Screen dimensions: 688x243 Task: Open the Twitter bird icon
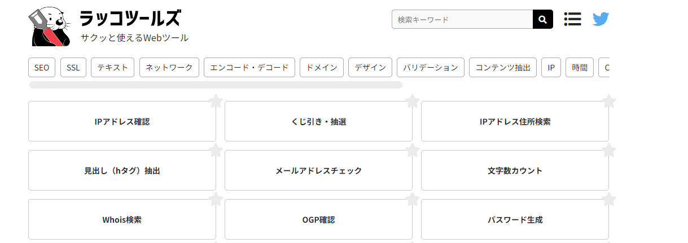click(x=601, y=20)
